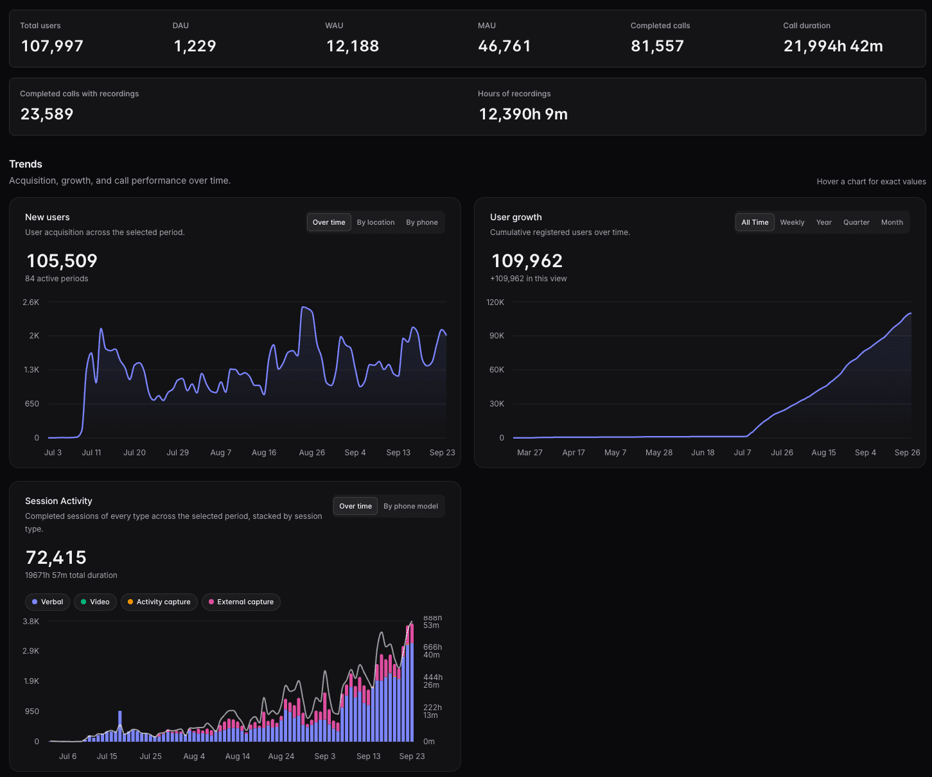The image size is (932, 777).
Task: Click '19671h 57m total duration' text
Action: pos(71,575)
